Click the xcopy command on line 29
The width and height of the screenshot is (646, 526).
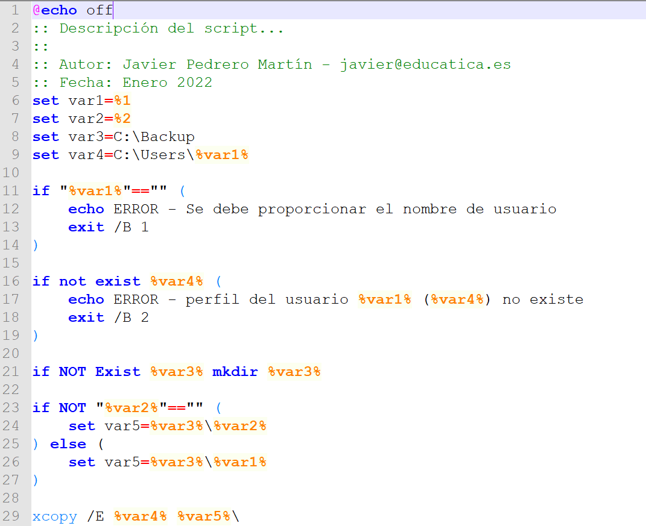tap(54, 516)
